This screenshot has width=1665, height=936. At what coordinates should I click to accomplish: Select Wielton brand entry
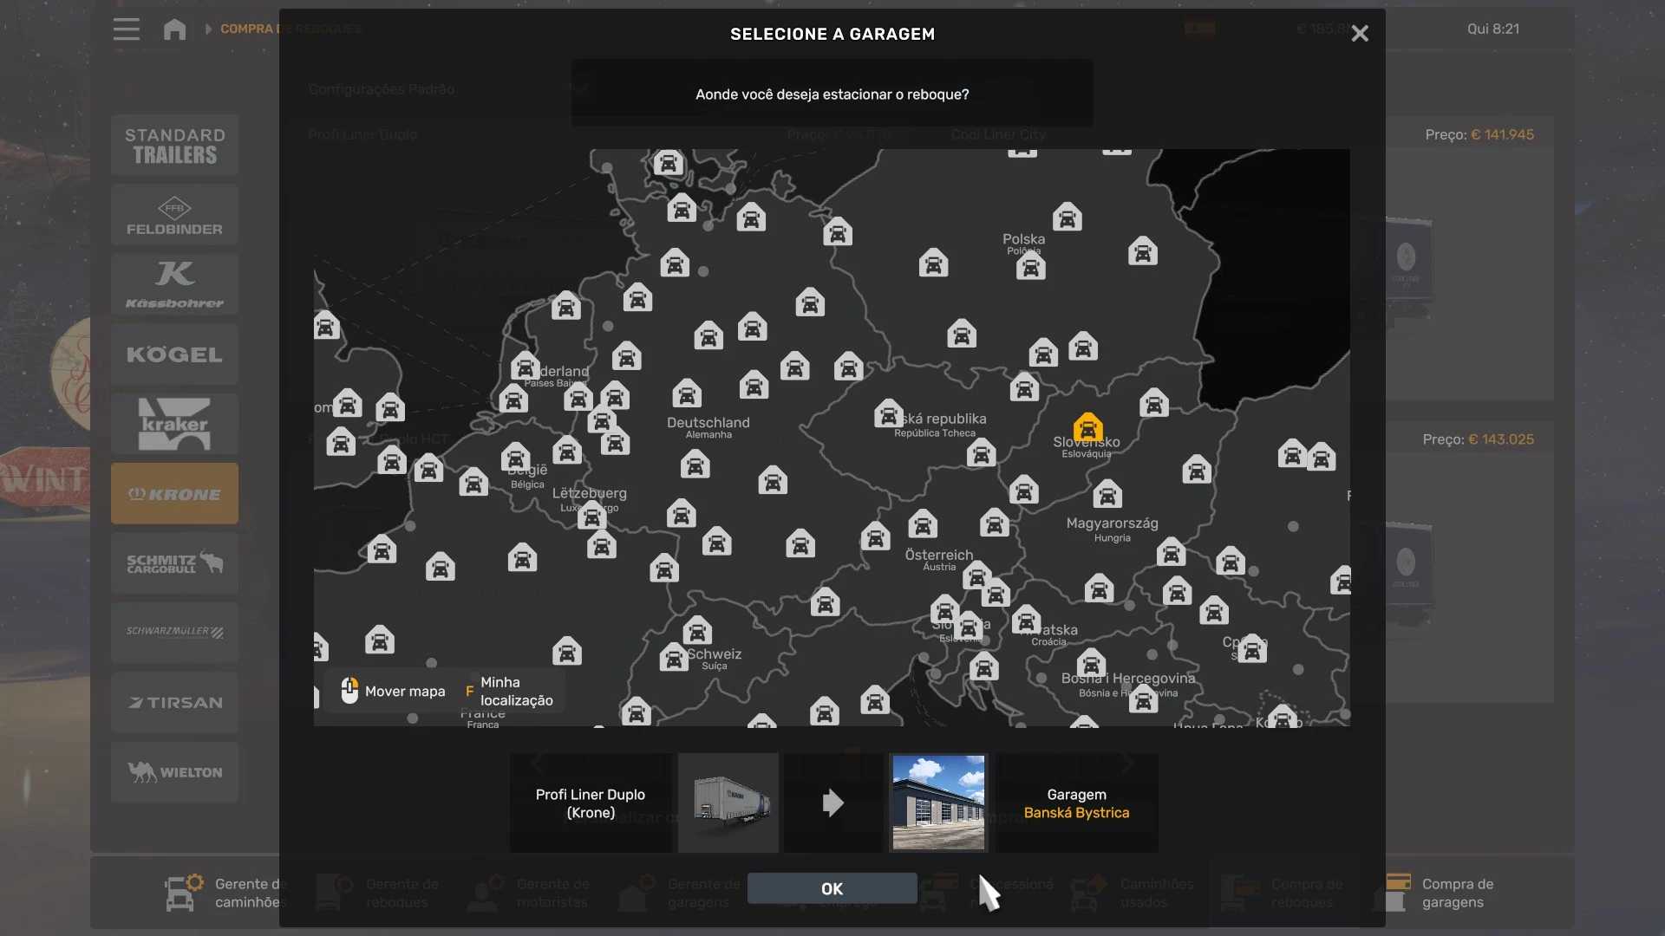pos(174,772)
